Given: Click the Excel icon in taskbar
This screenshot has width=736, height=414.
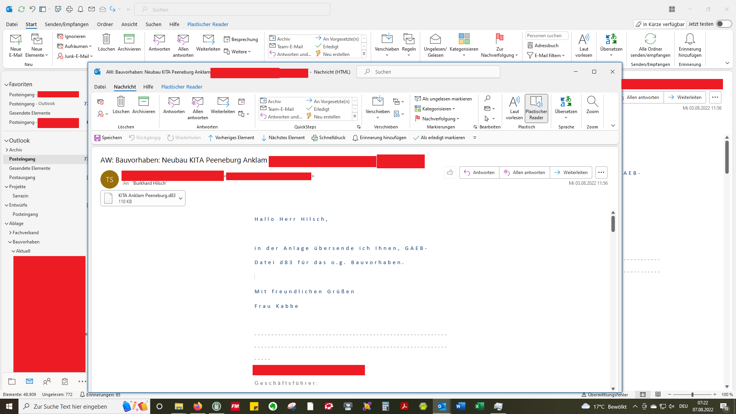Looking at the screenshot, I should tap(479, 406).
